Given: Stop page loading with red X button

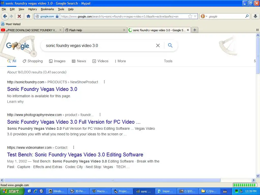Looking at the screenshot, I should click(19, 16).
